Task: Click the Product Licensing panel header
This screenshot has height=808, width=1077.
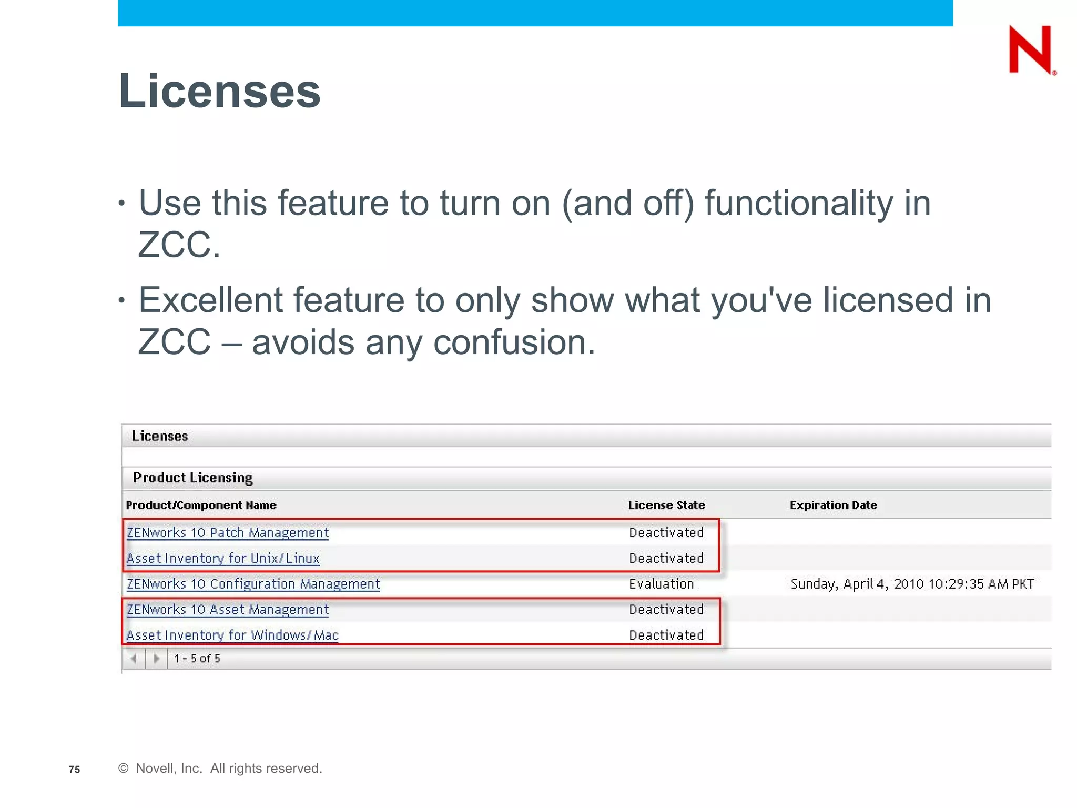Action: (x=586, y=478)
